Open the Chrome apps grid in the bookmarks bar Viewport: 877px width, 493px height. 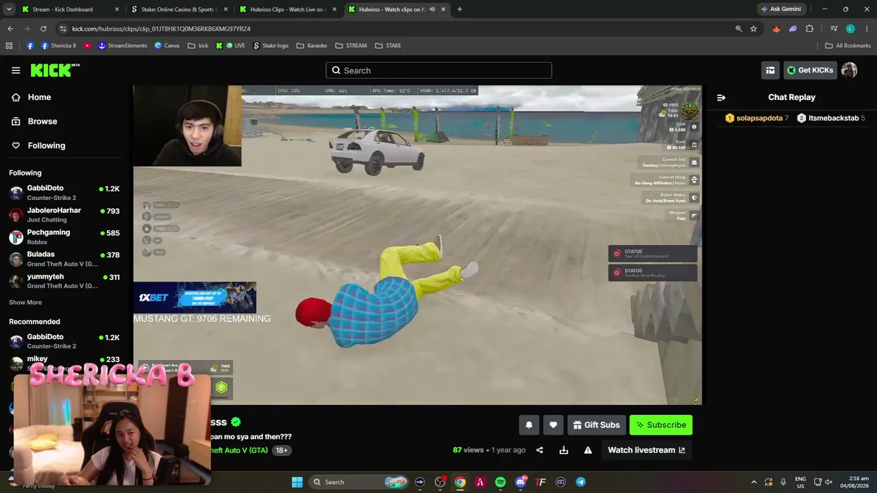click(x=9, y=46)
